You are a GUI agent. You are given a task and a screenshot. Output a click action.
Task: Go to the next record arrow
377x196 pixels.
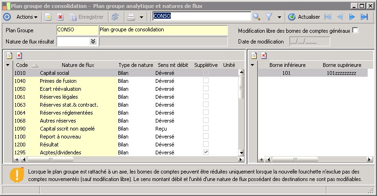pyautogui.click(x=352, y=17)
